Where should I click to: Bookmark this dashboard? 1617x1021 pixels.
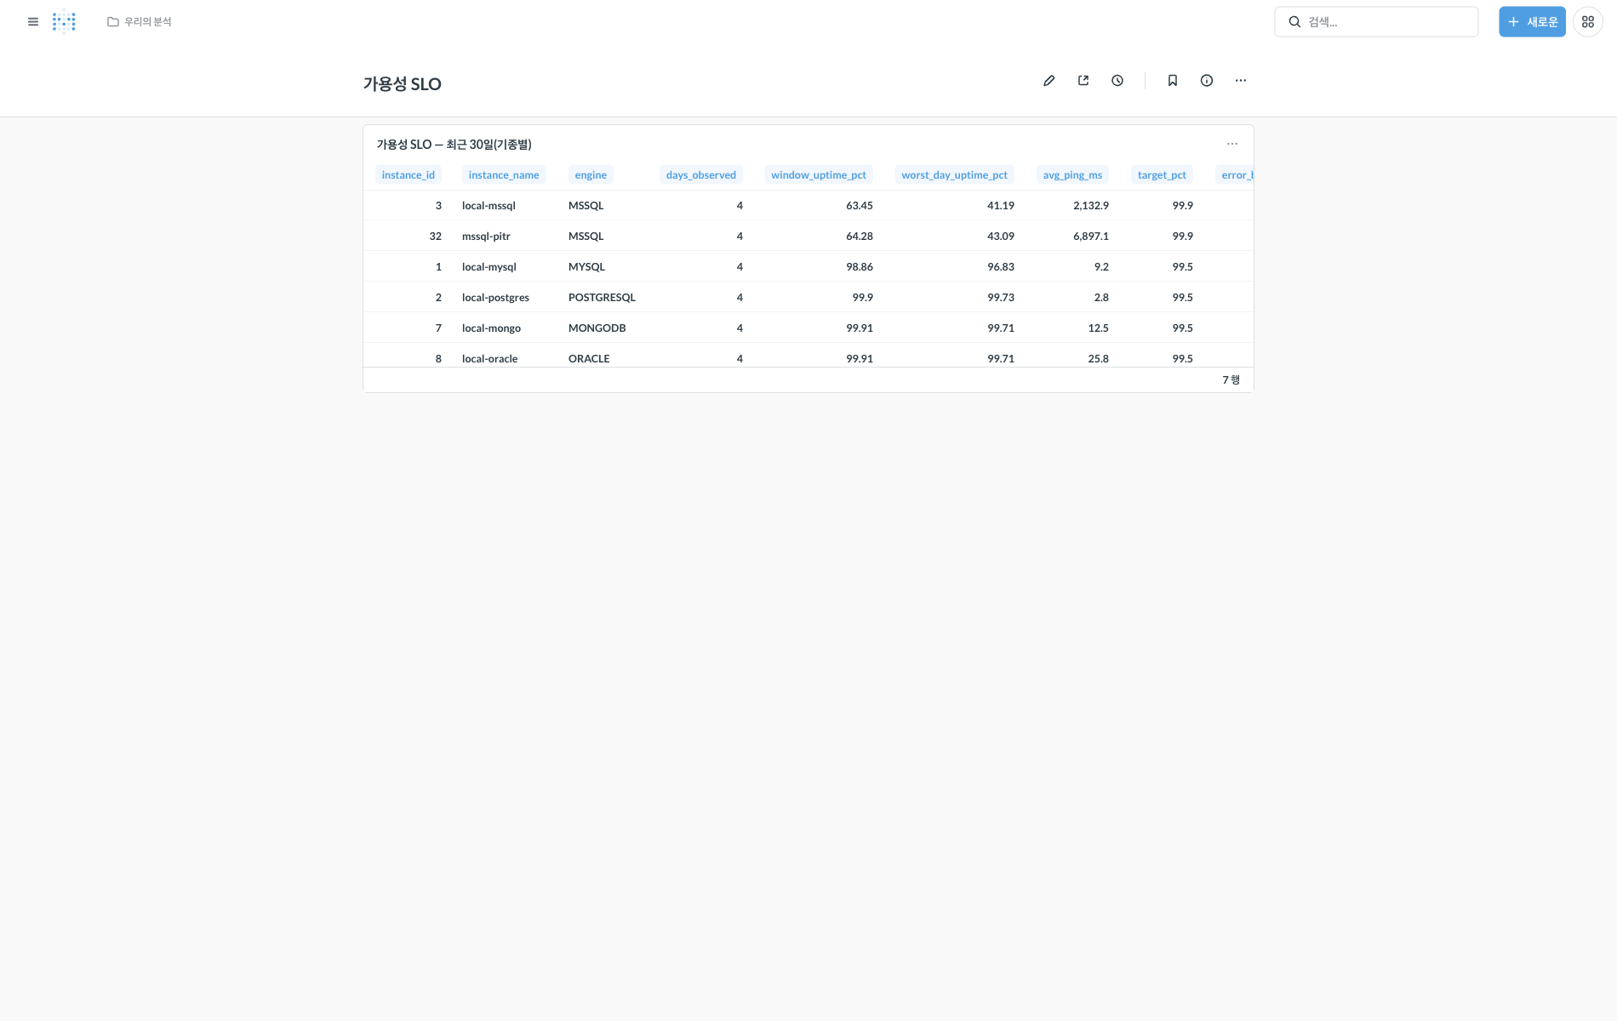pyautogui.click(x=1173, y=81)
